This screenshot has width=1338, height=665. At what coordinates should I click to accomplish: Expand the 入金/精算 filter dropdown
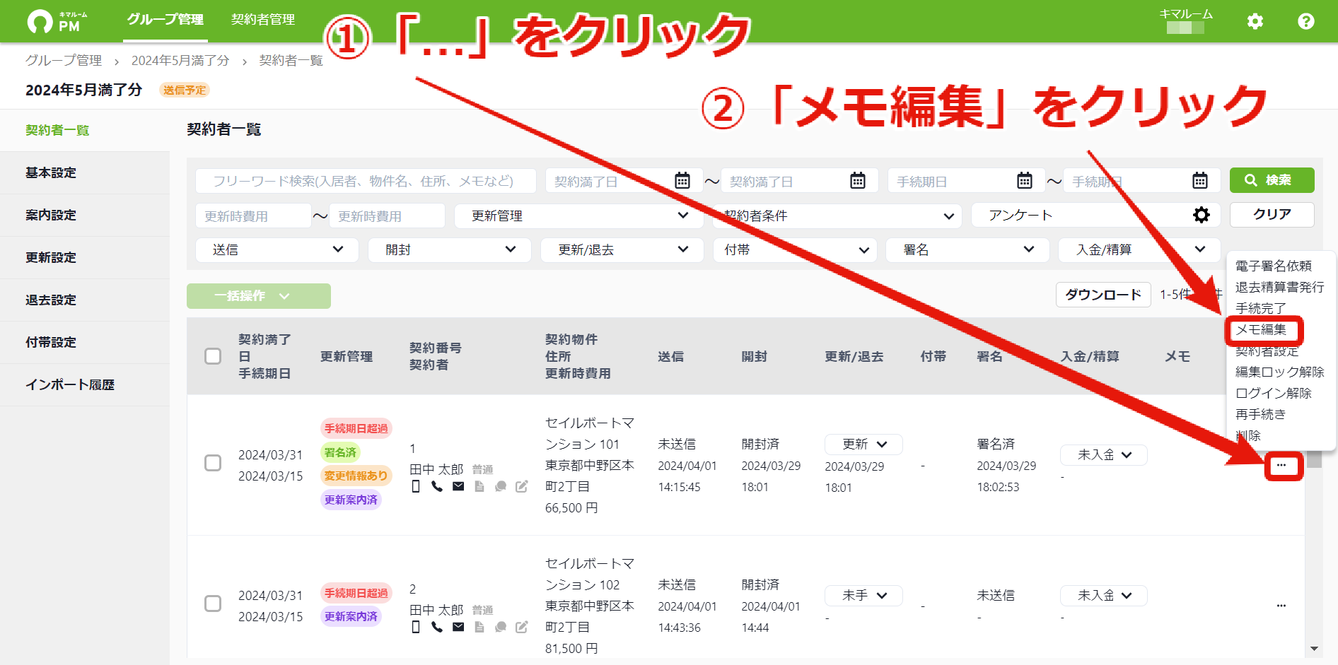[1139, 249]
